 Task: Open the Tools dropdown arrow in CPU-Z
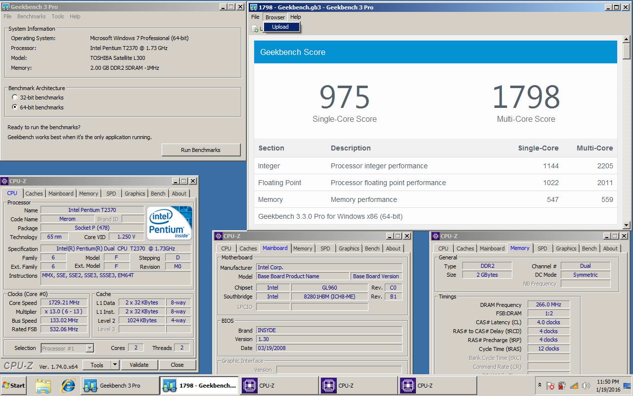tap(115, 365)
